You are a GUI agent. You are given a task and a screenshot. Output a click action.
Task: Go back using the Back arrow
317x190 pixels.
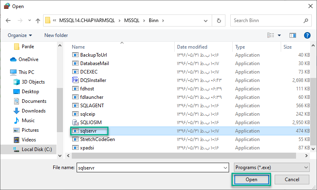8,20
